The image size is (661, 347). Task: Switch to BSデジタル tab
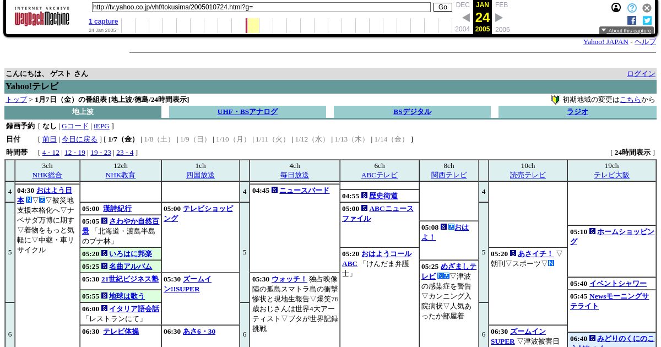(412, 112)
